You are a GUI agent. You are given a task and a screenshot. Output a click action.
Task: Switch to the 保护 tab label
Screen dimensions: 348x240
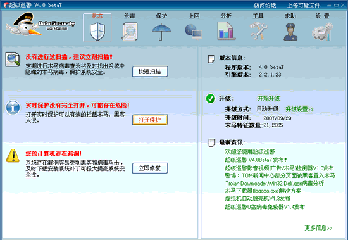pos(161,16)
